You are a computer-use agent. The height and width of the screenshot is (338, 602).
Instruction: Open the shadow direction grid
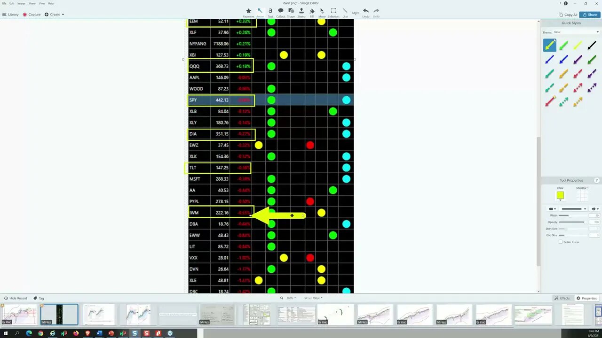pyautogui.click(x=583, y=196)
